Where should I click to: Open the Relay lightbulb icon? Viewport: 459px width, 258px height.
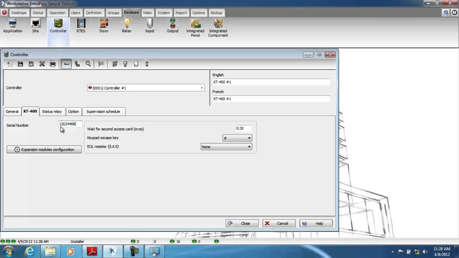pyautogui.click(x=127, y=26)
